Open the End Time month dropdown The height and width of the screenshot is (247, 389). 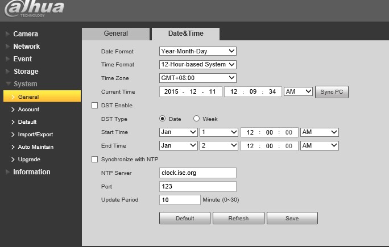point(179,146)
